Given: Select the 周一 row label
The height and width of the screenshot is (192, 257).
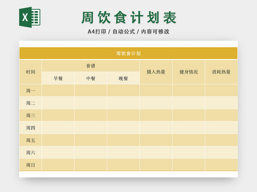Looking at the screenshot, I should click(31, 90).
